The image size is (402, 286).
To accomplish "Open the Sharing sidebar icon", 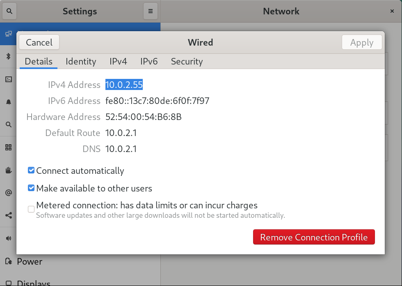I will coord(9,215).
